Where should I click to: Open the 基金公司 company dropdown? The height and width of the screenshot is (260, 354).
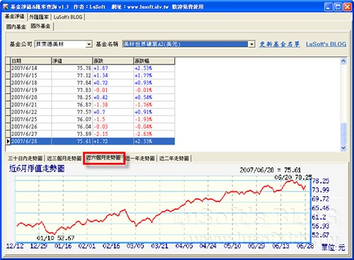point(88,44)
